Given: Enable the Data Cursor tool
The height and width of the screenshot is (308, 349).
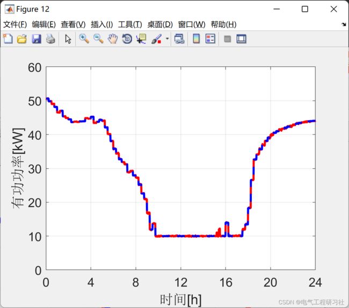Looking at the screenshot, I should coord(141,39).
